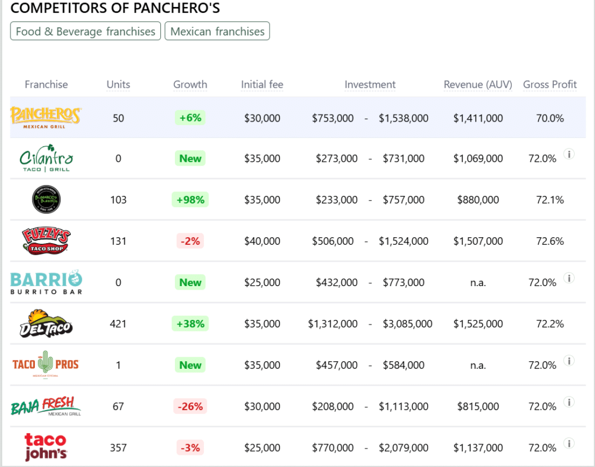Viewport: 595px width, 467px height.
Task: Select New badge in Cilantro row
Action: tap(190, 158)
